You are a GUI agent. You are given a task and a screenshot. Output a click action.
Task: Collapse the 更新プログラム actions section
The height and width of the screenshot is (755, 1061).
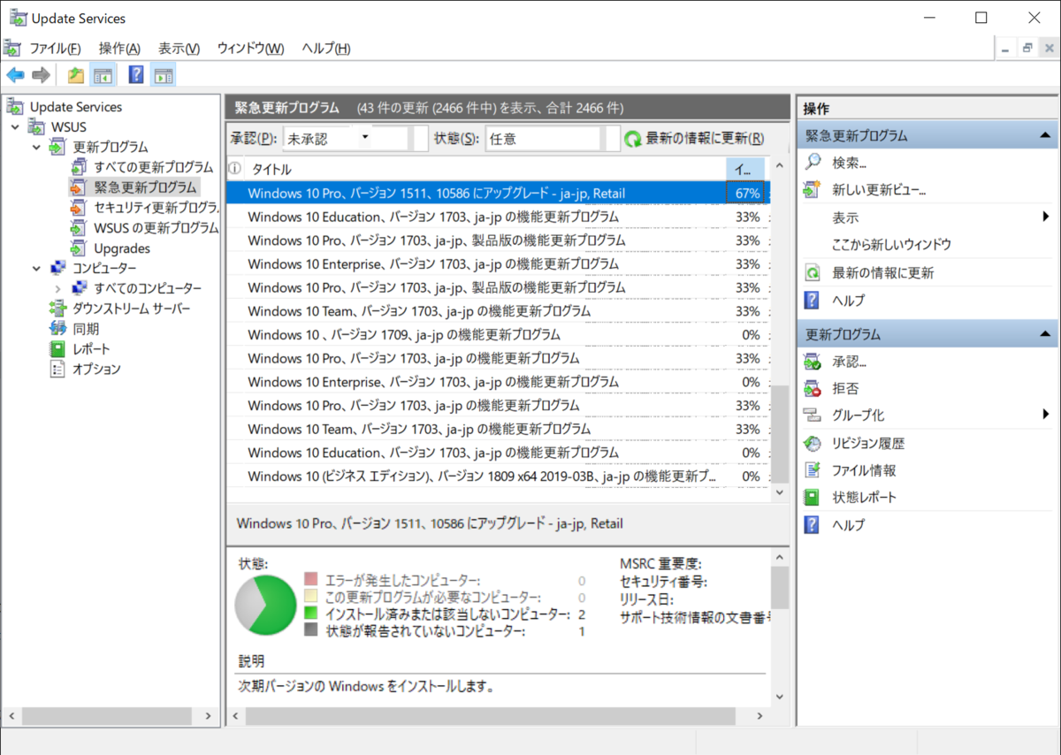(1044, 335)
